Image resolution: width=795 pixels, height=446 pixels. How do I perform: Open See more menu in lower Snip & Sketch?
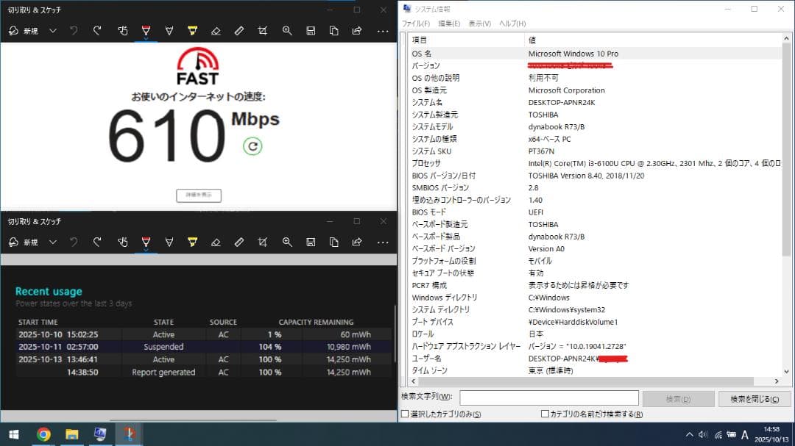click(x=383, y=242)
